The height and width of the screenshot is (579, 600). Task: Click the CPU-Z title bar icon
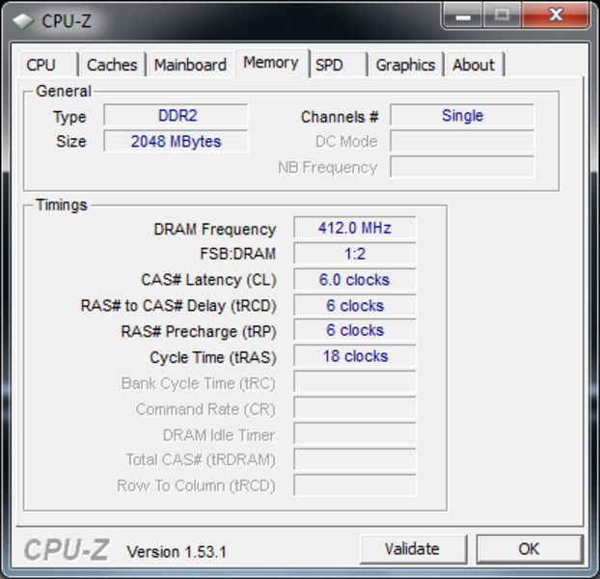click(23, 21)
